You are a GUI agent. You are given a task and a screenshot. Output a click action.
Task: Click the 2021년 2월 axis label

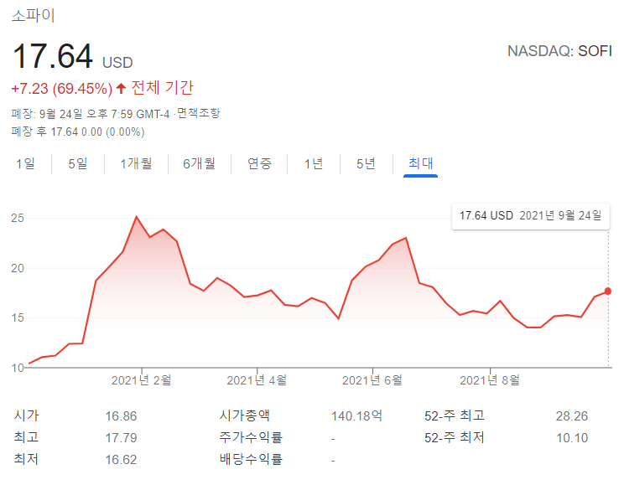[141, 380]
